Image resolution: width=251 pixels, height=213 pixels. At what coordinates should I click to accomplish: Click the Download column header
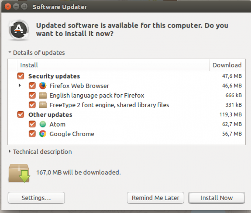[x=227, y=65]
